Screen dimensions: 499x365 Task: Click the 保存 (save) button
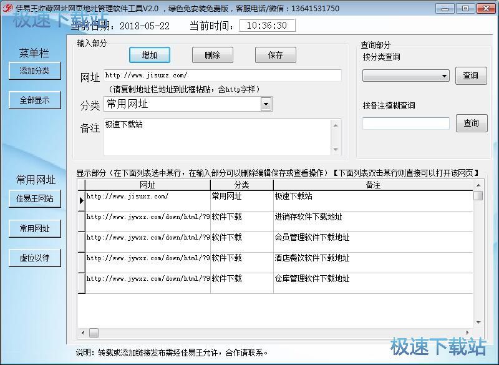tap(275, 55)
